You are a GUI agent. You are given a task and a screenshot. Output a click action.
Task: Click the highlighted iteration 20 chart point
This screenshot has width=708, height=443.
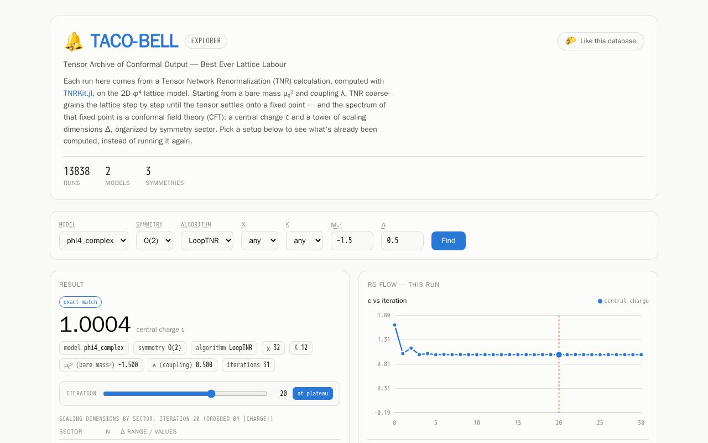pos(559,354)
